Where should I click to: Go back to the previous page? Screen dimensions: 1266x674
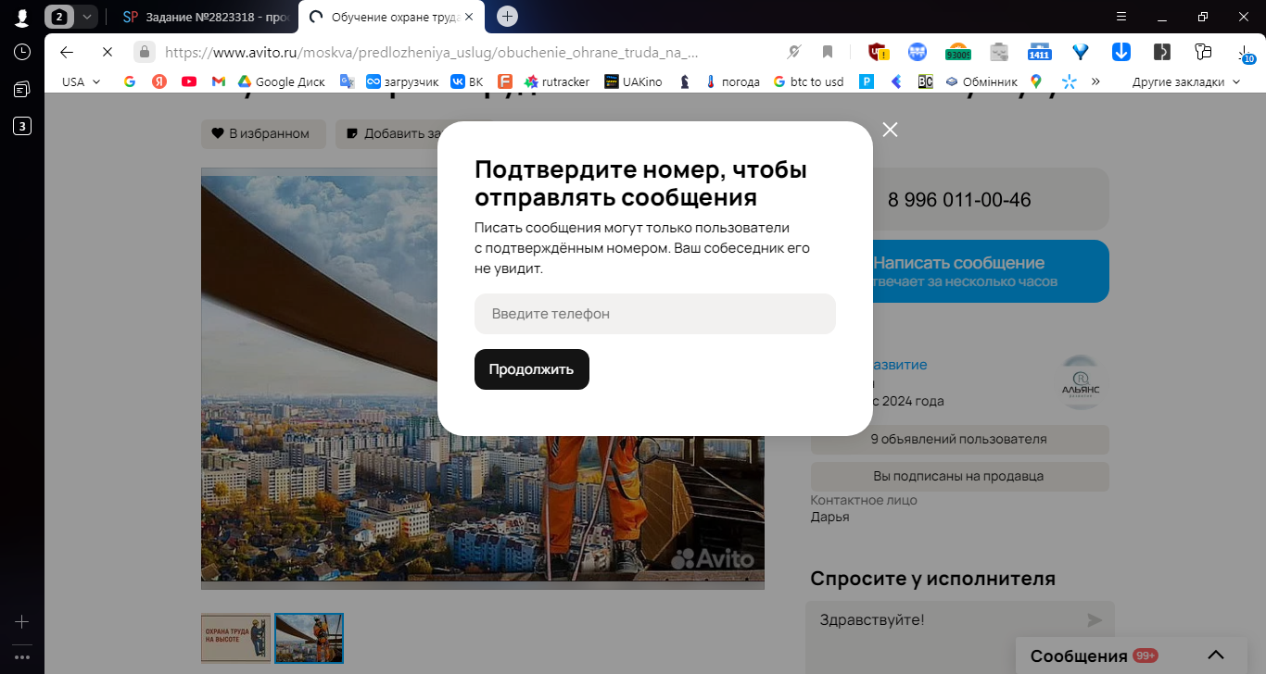67,52
